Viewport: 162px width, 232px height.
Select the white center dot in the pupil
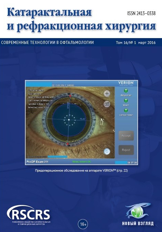[x=69, y=119]
